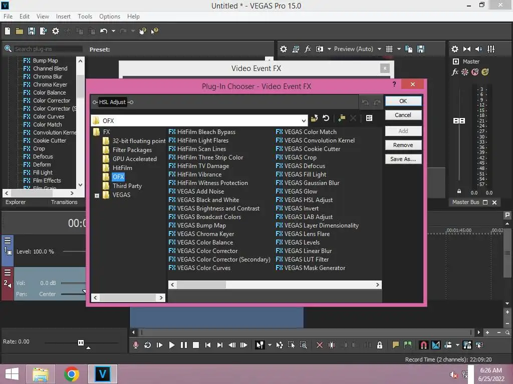Click OK in Plug-In Chooser
Screen dimensions: 513x384
tap(403, 101)
